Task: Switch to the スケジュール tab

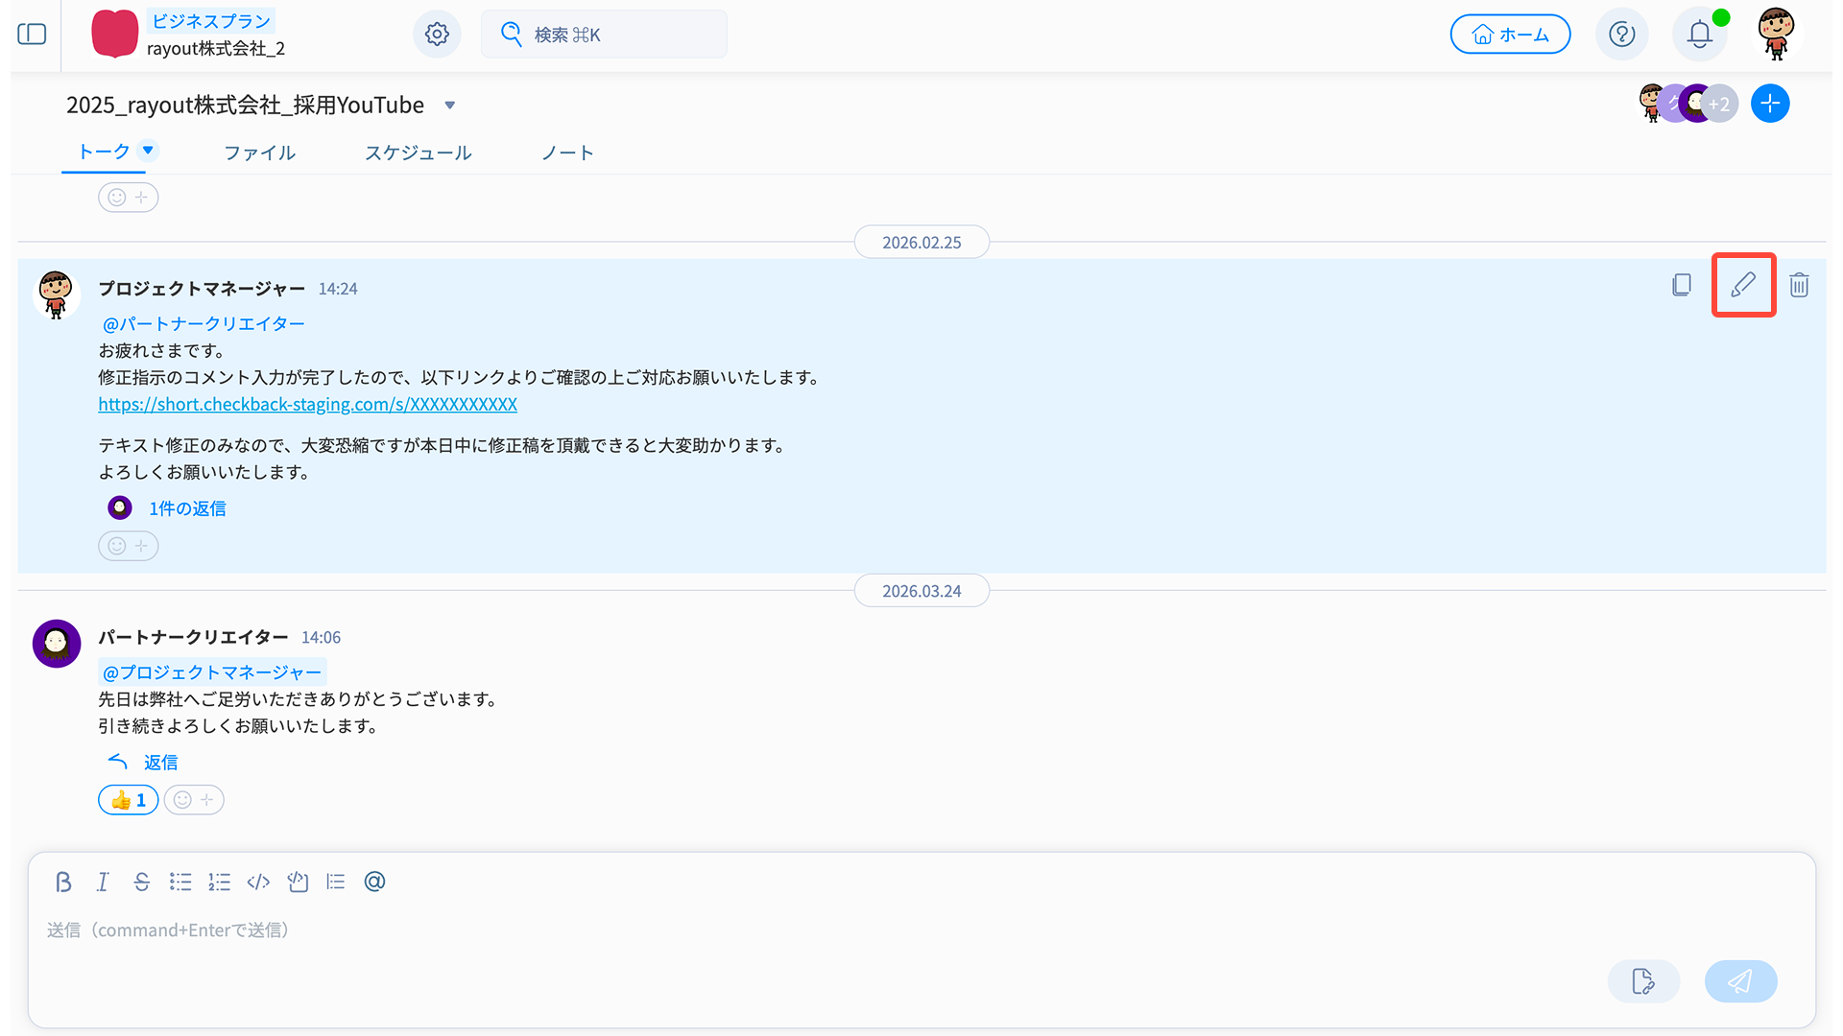Action: click(418, 153)
